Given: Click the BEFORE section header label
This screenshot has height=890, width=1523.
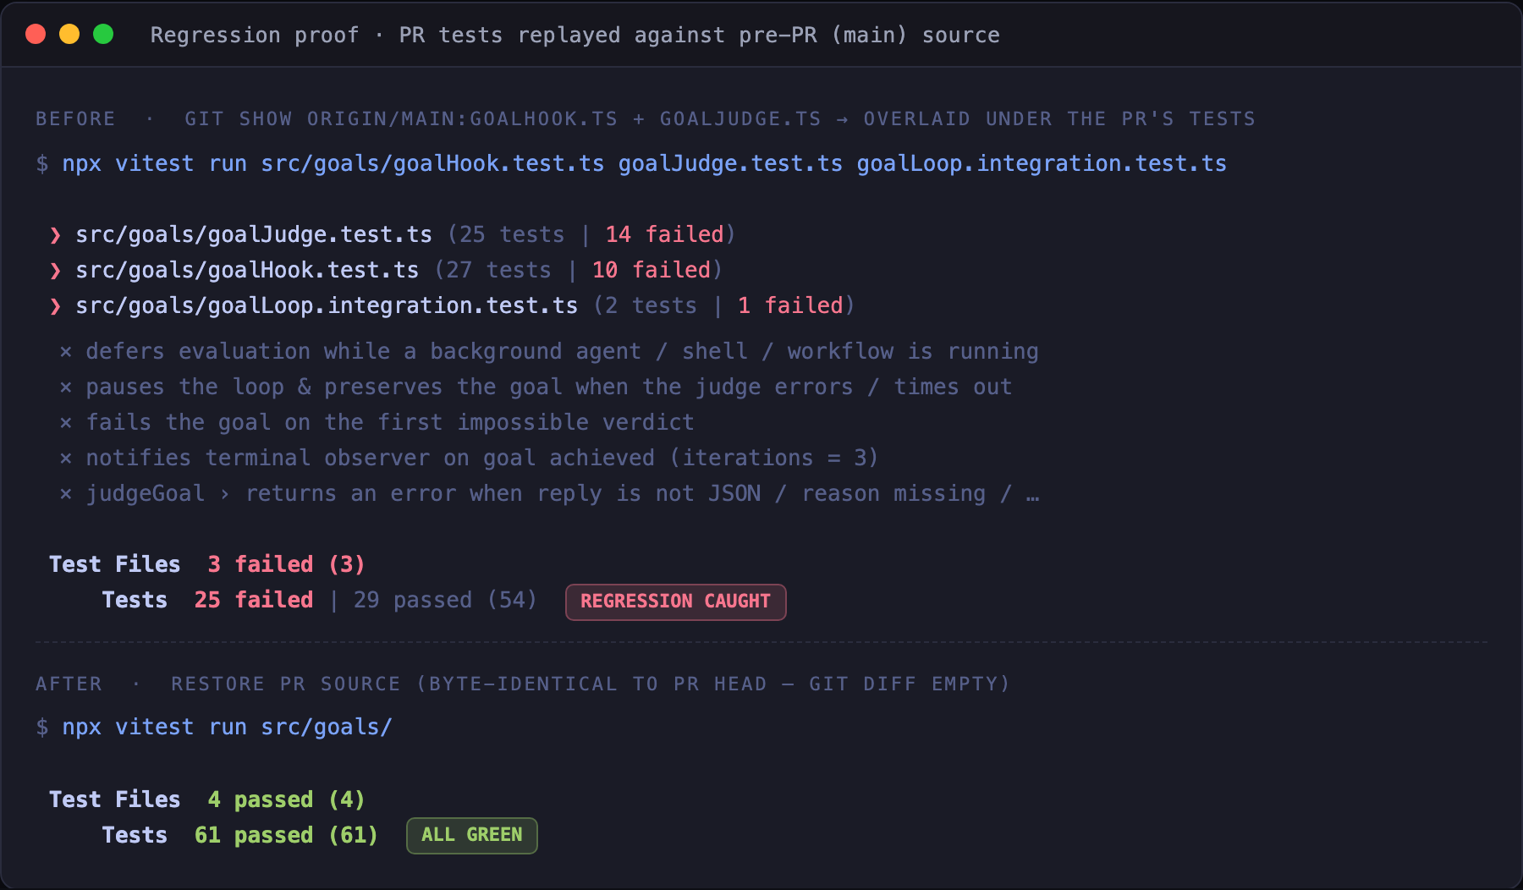Looking at the screenshot, I should [x=75, y=118].
